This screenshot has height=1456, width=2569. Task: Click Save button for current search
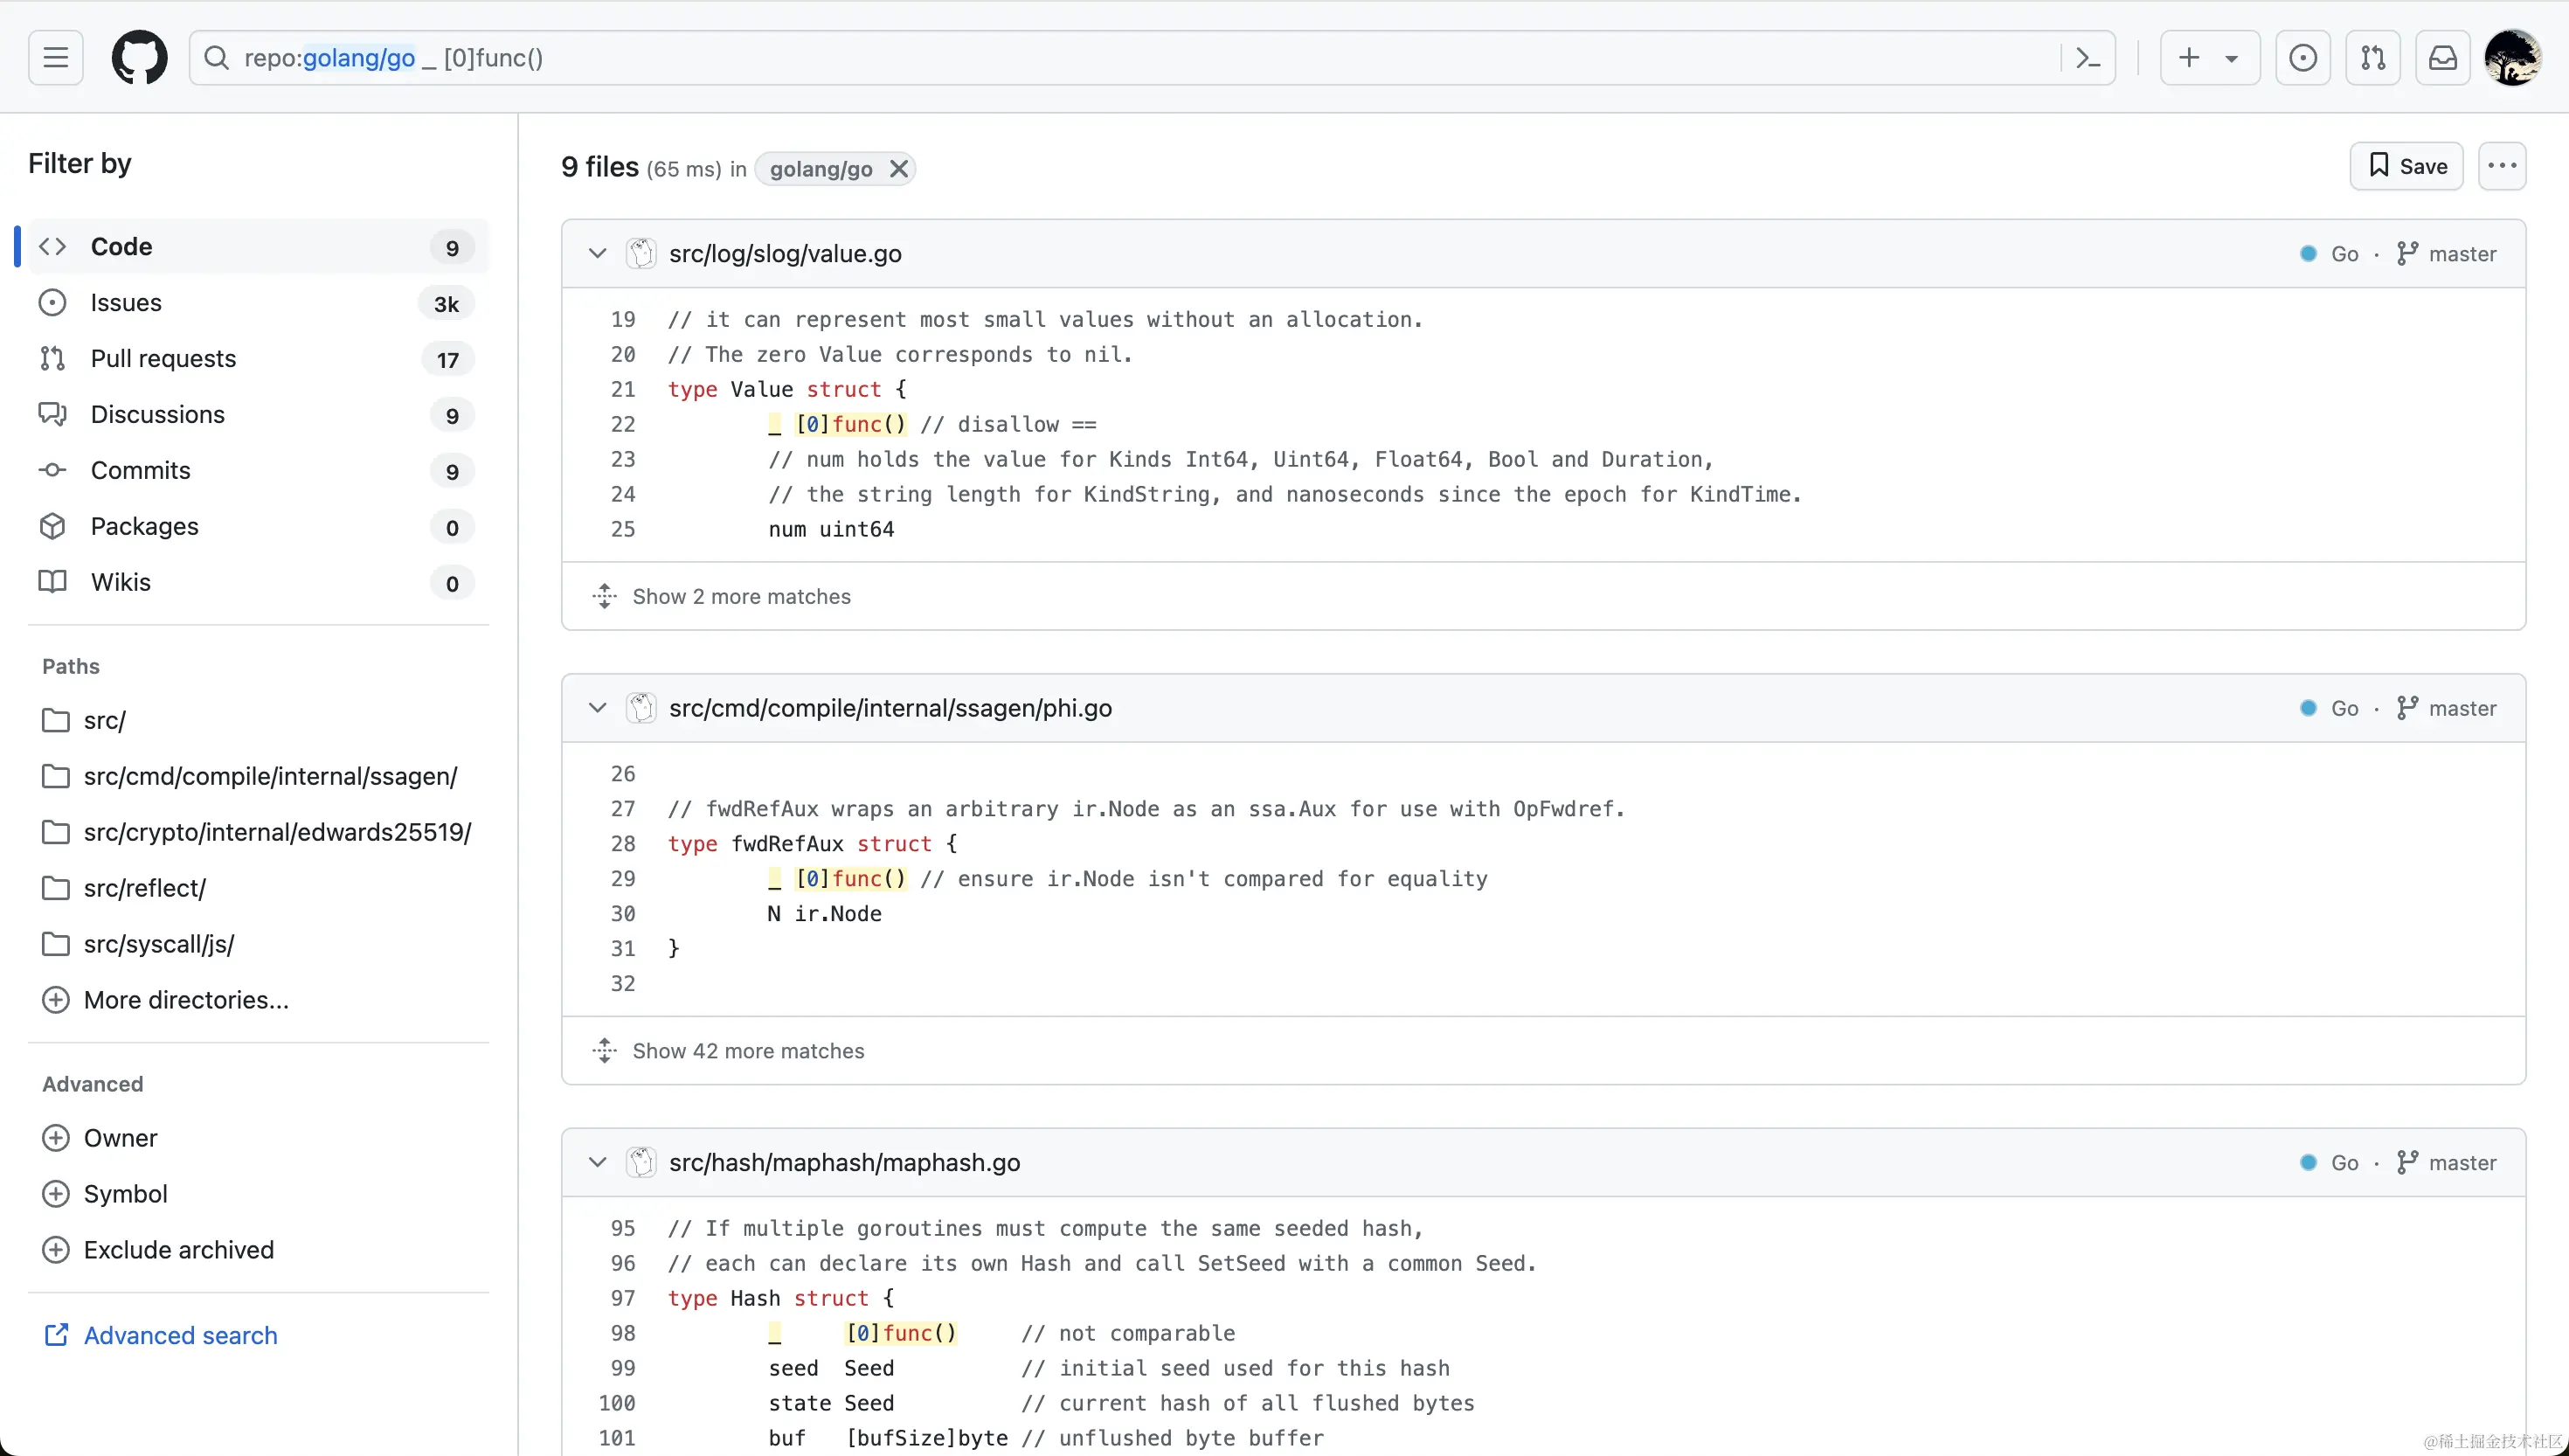[x=2406, y=166]
